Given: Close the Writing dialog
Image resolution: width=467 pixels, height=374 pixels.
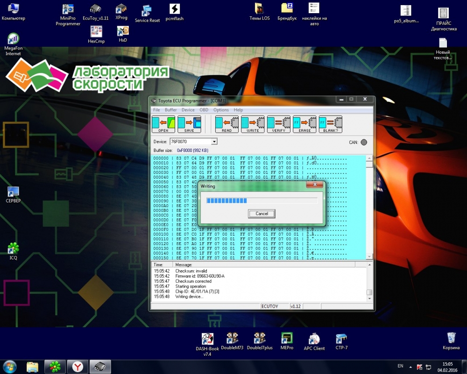Looking at the screenshot, I should click(315, 185).
